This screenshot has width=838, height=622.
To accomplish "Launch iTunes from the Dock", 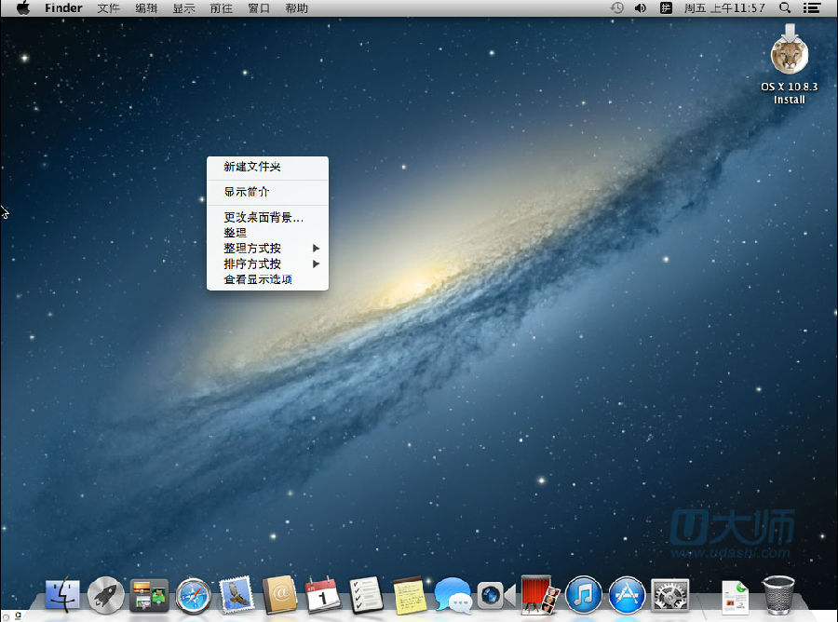I will [584, 593].
